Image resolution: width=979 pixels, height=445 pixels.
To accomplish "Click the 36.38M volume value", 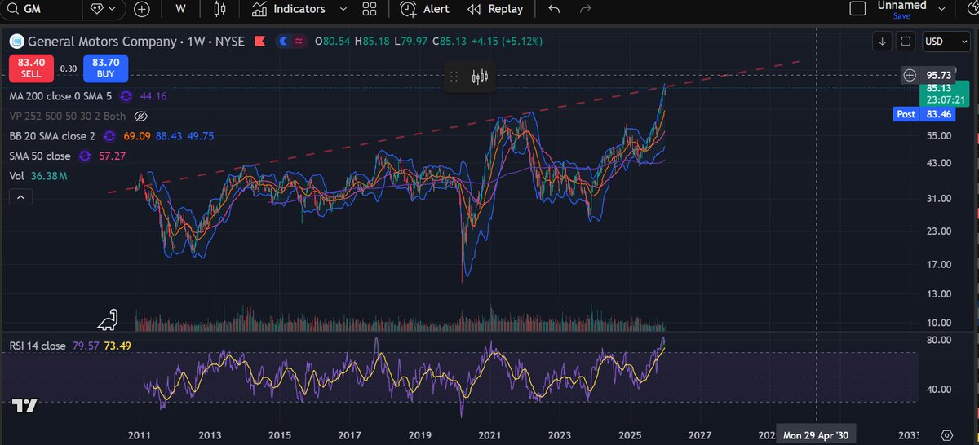I will coord(48,176).
